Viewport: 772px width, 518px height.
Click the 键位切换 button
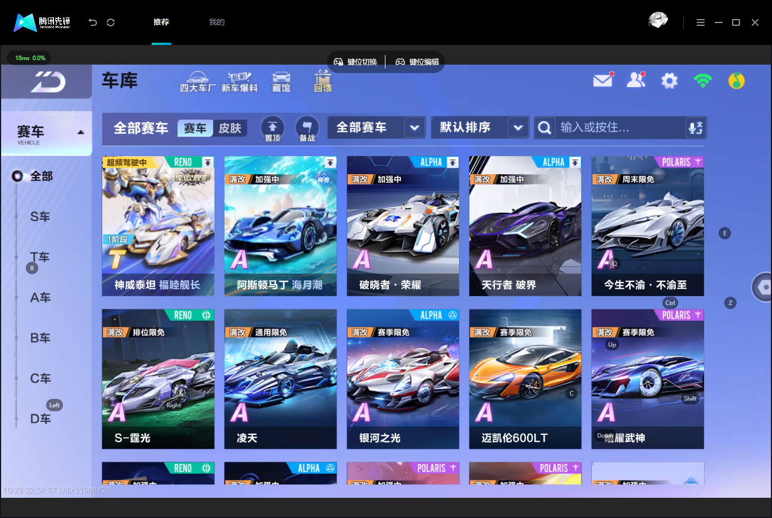click(x=356, y=62)
